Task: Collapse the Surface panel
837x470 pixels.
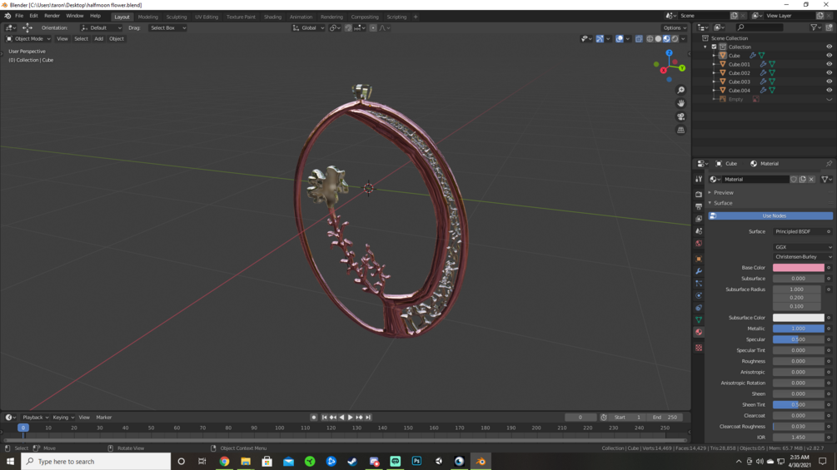Action: pos(723,203)
